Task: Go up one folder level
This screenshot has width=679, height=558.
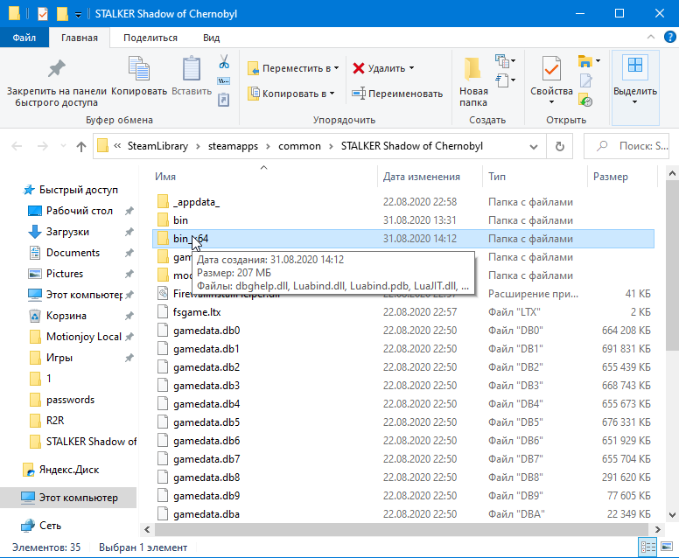Action: click(x=81, y=147)
